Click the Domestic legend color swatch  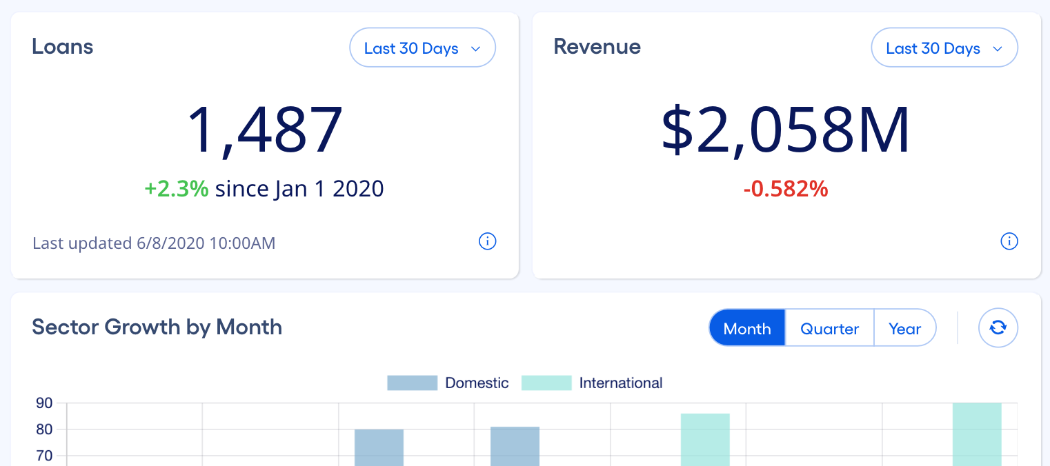(x=413, y=382)
